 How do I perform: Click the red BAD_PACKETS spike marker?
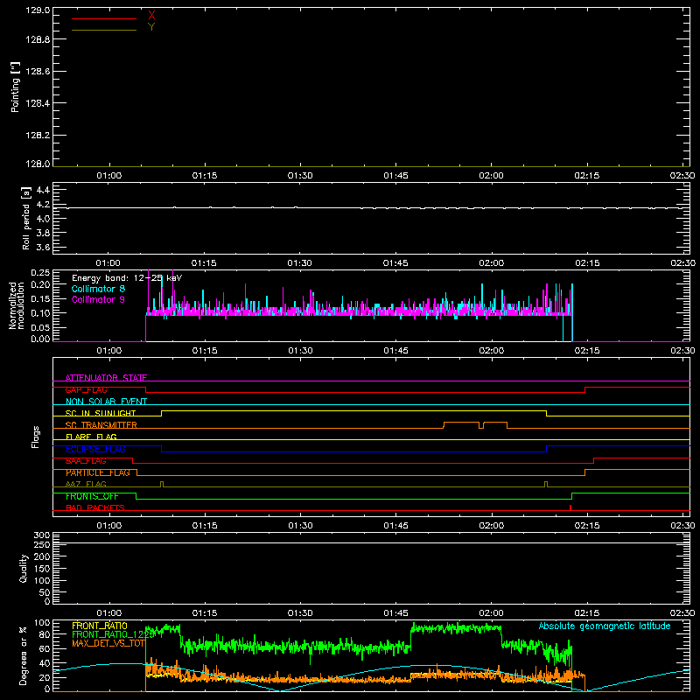point(570,507)
